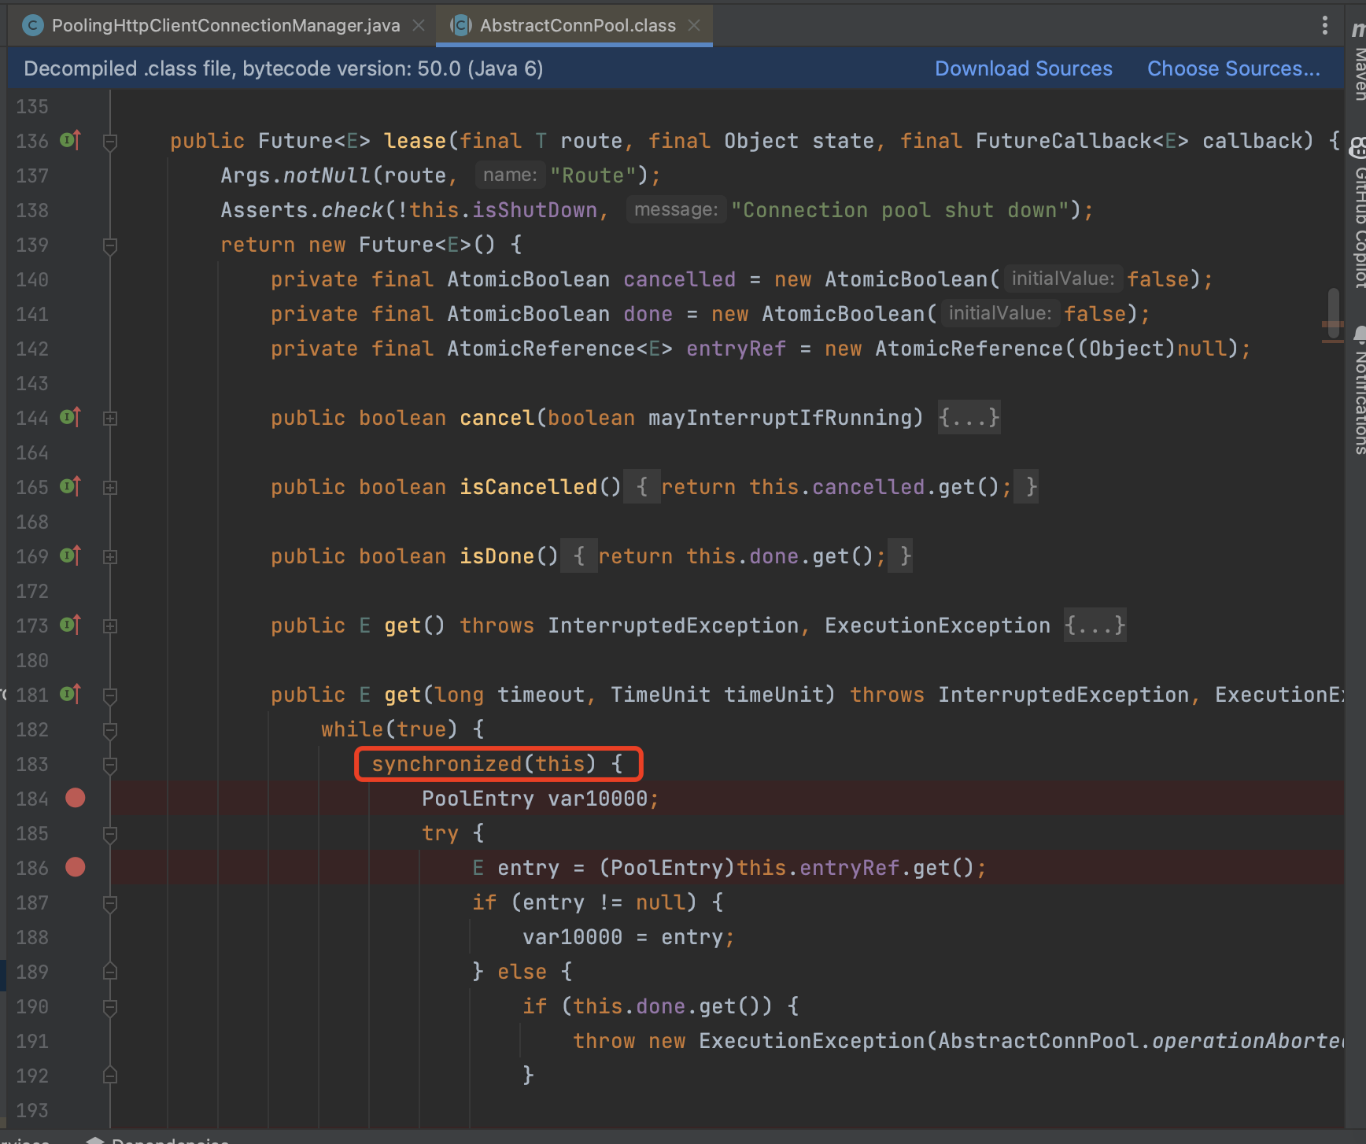Collapse the while(true) block on line 182
Image resolution: width=1366 pixels, height=1144 pixels.
click(110, 731)
